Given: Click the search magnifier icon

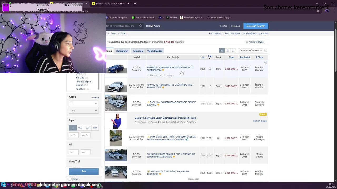Looking at the screenshot, I should (x=141, y=26).
